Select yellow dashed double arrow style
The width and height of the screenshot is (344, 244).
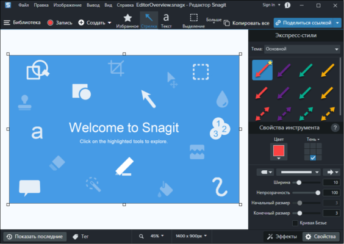click(x=328, y=113)
